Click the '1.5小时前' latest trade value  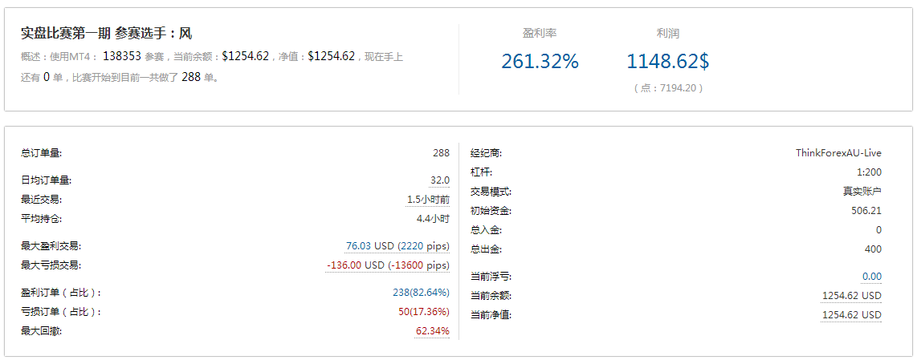[428, 200]
